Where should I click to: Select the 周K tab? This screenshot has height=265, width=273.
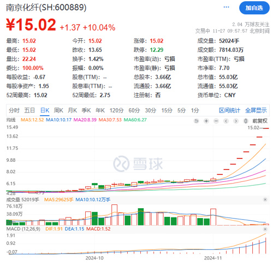point(58,110)
